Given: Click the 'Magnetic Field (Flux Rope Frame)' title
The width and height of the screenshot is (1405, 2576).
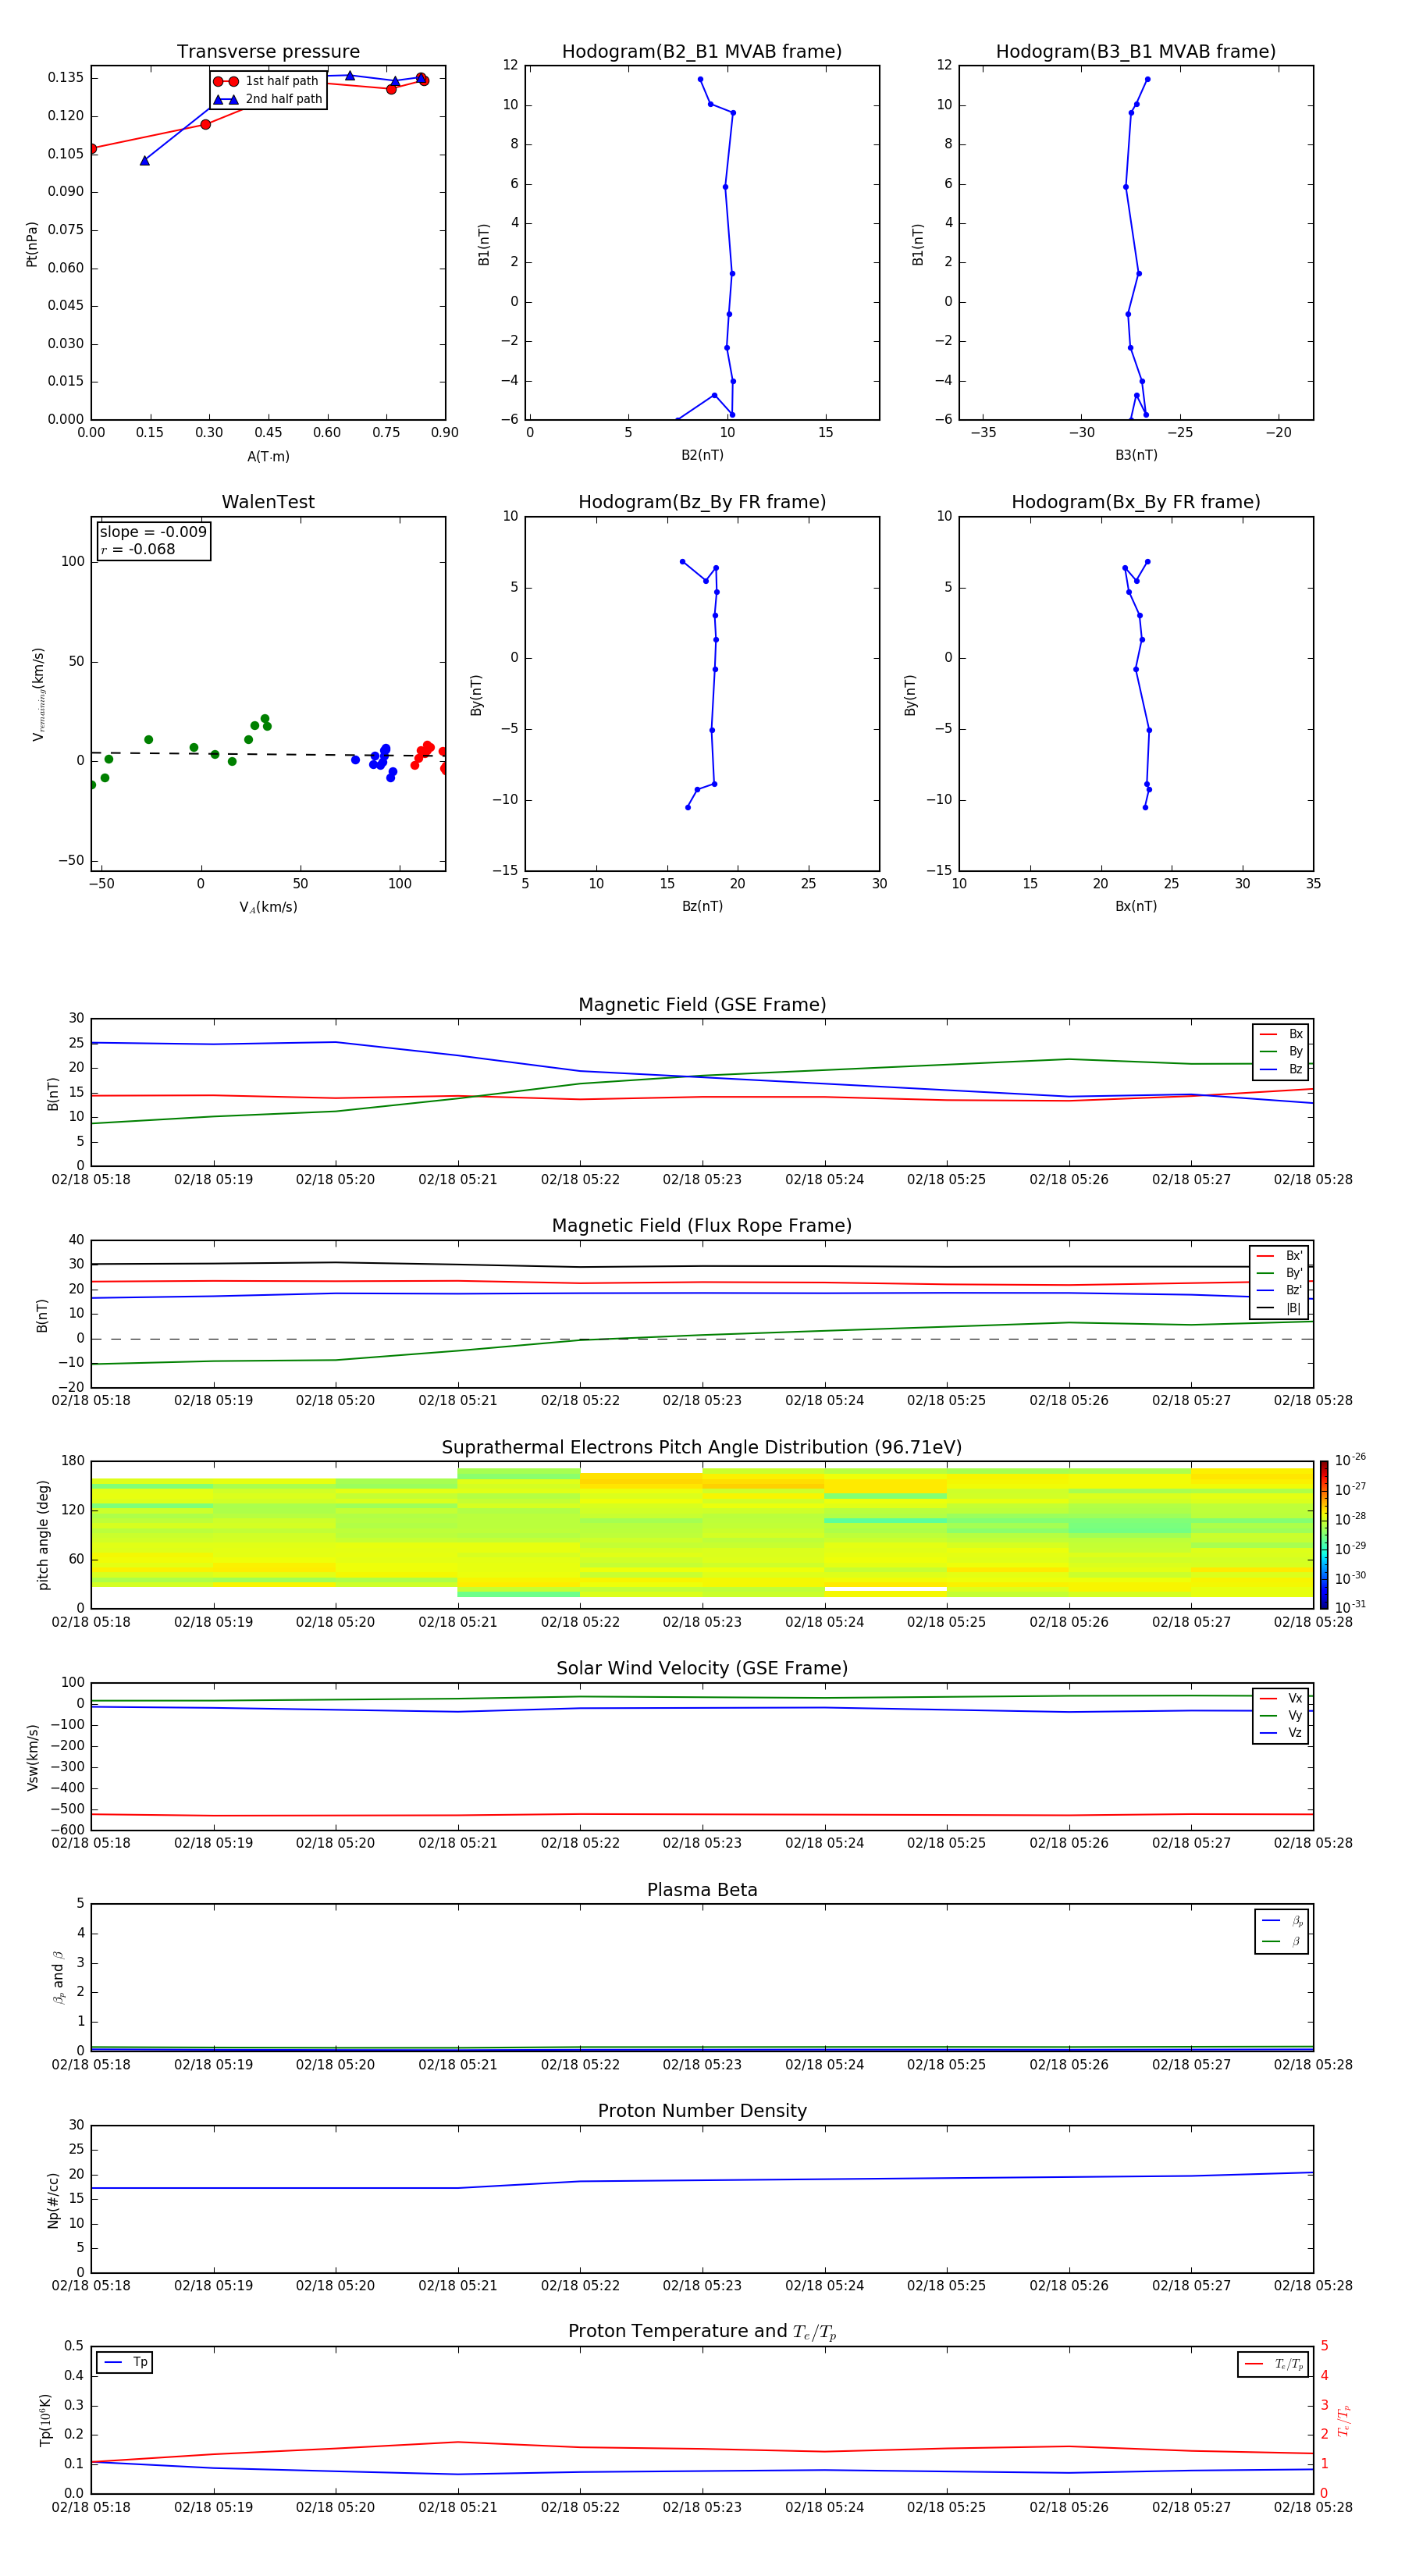Looking at the screenshot, I should click(x=702, y=1226).
